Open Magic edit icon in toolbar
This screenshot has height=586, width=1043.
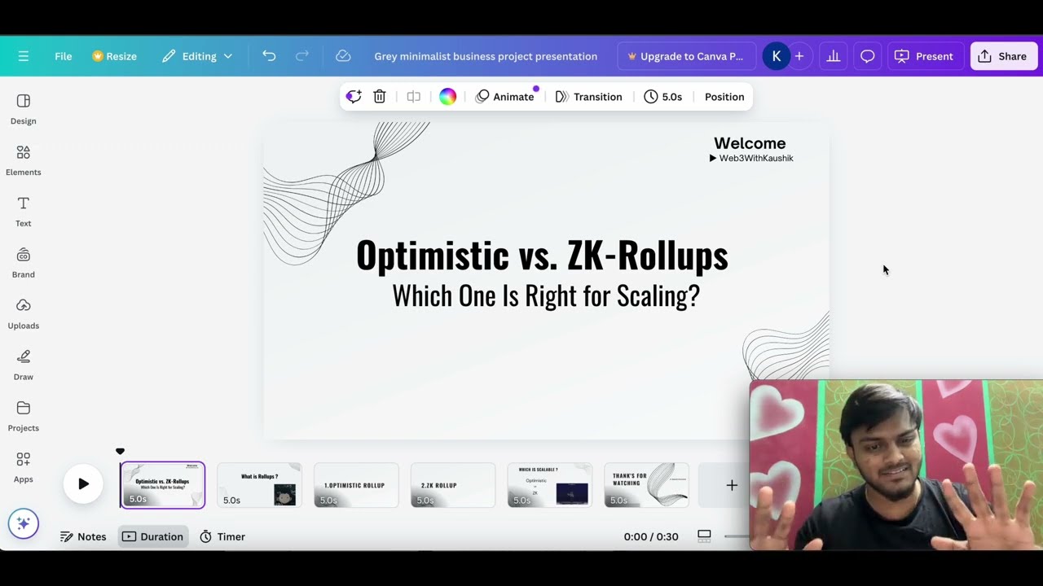tap(354, 97)
